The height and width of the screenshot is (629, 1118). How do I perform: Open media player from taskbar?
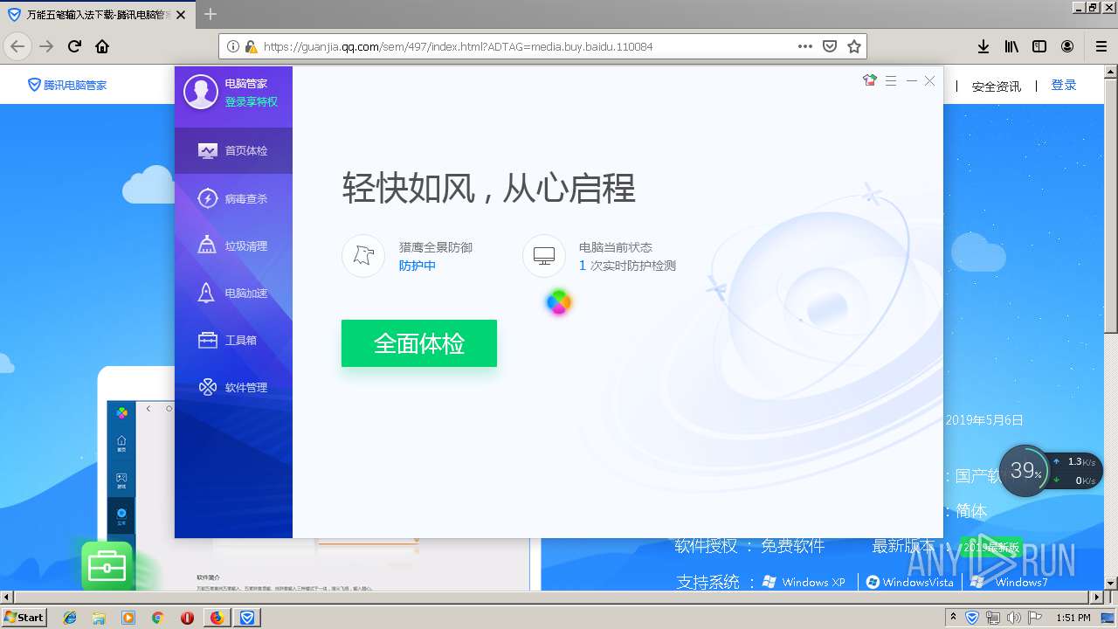128,618
